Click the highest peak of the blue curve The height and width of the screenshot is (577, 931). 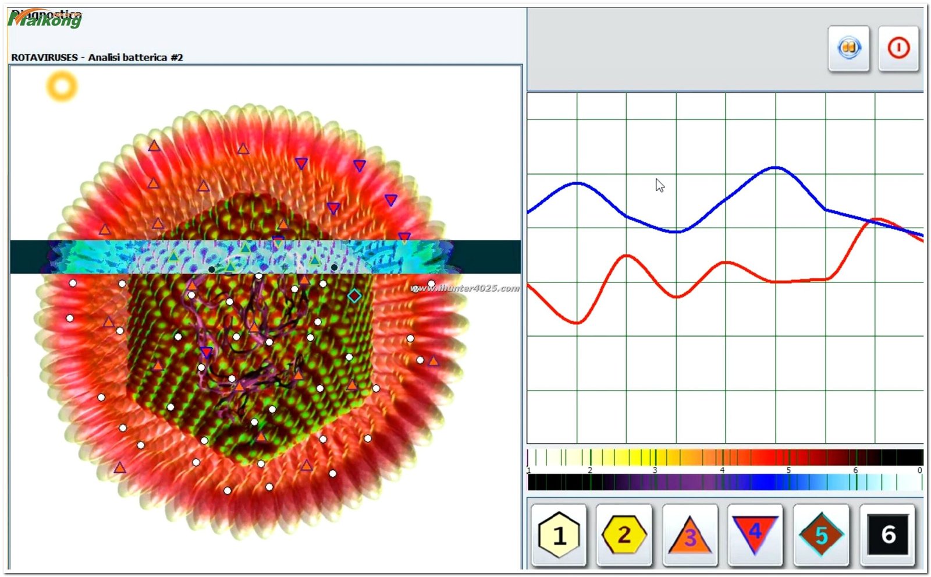click(776, 168)
